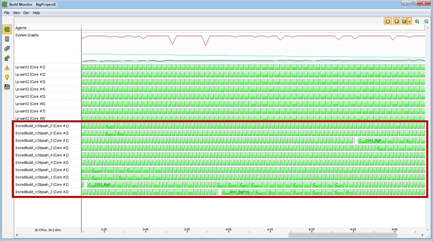This screenshot has height=241, width=433.
Task: Open the Projects documents sidebar icon
Action: click(7, 49)
